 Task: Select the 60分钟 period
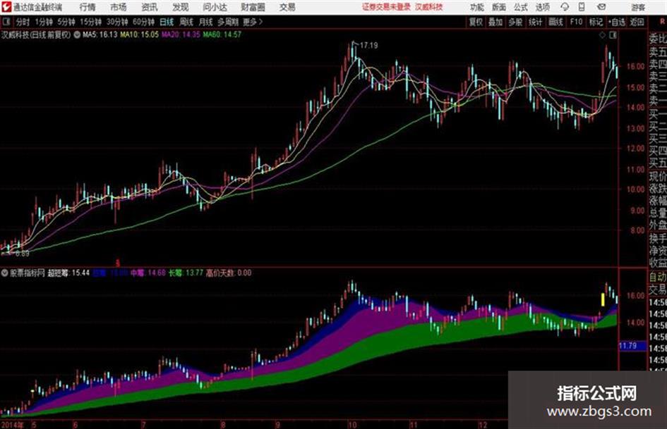click(x=143, y=22)
